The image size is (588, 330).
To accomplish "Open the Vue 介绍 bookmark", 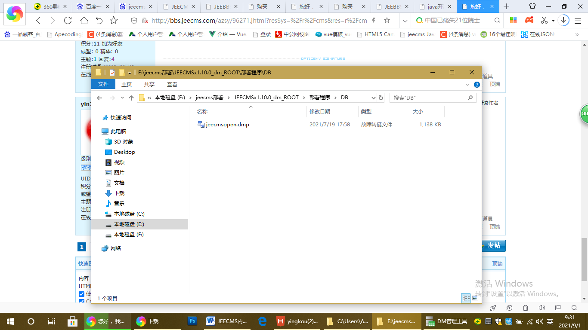I will [x=228, y=34].
